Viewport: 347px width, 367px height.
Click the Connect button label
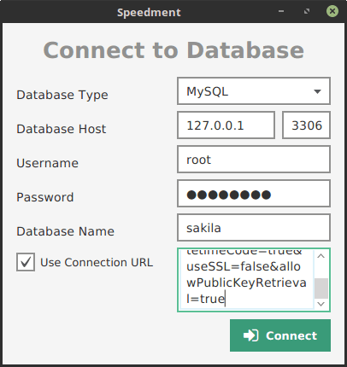[291, 335]
